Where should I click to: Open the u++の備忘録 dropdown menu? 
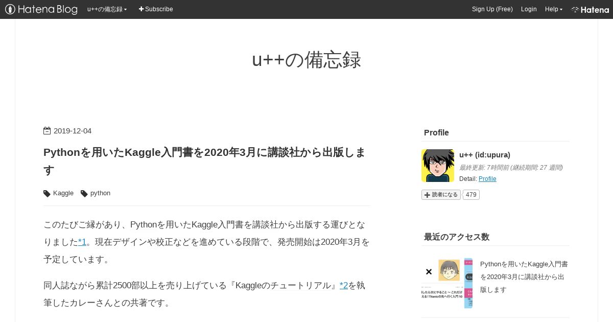click(x=107, y=9)
